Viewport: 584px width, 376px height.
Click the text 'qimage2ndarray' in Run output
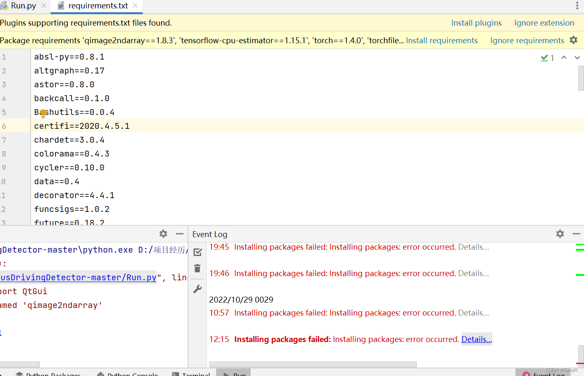tap(63, 305)
